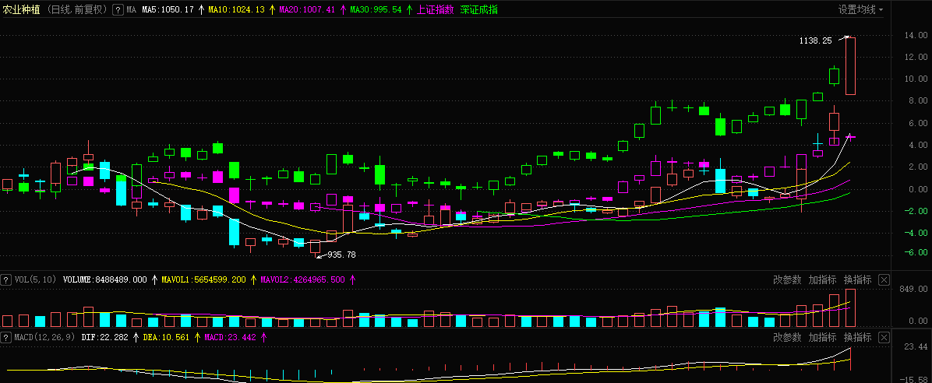
Task: Click the help icon beside the MA label
Action: 118,10
